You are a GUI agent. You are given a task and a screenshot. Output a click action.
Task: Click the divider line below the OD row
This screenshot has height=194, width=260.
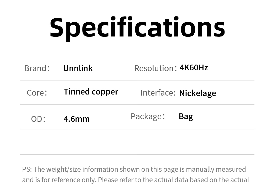pyautogui.click(x=137, y=129)
